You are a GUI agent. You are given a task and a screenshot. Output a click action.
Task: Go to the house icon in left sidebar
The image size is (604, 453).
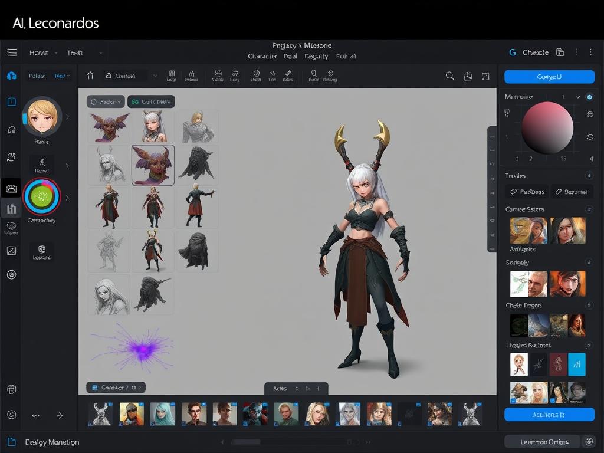(12, 129)
